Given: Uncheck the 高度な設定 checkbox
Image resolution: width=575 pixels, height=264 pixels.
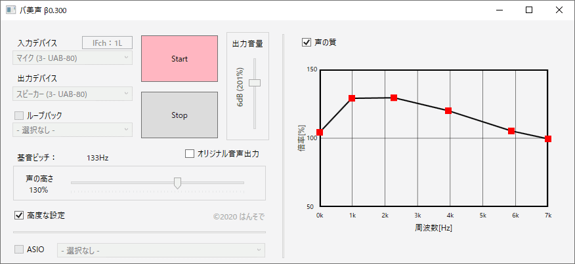Looking at the screenshot, I should point(19,215).
